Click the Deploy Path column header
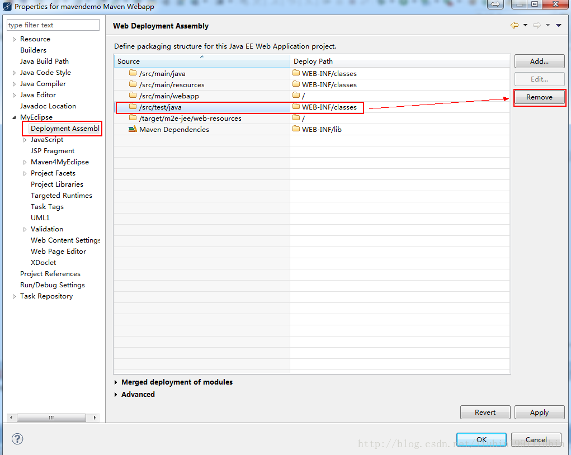The image size is (571, 455). [x=400, y=61]
